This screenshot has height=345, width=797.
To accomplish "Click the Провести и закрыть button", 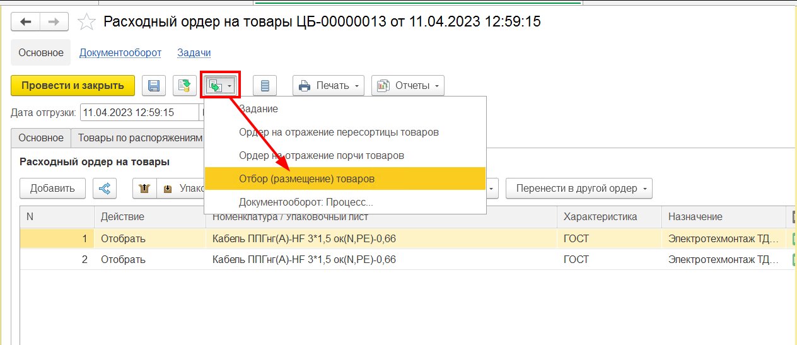I will (x=73, y=86).
